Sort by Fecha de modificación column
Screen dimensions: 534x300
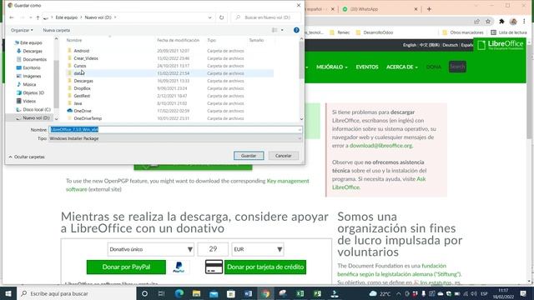pos(178,40)
